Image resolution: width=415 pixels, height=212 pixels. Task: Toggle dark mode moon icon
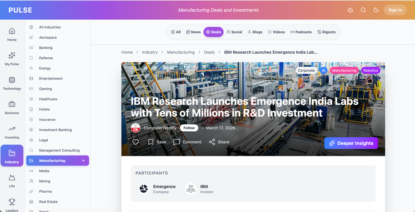coord(376,10)
